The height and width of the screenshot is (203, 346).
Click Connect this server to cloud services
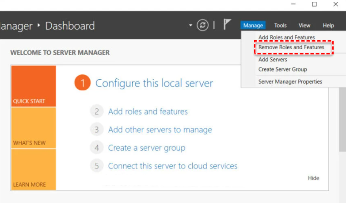pos(172,166)
